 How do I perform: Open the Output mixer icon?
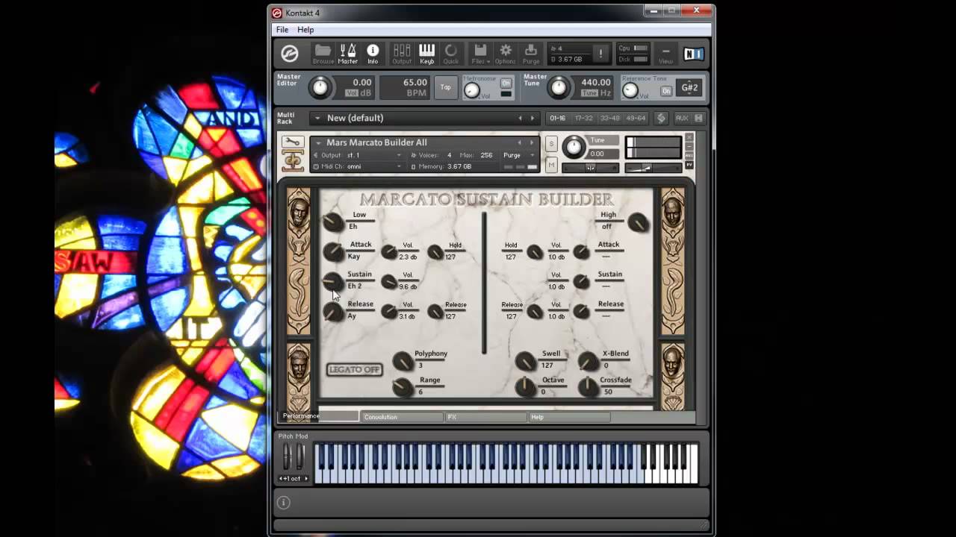click(x=402, y=53)
